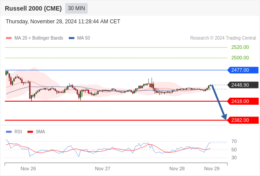Click the red 2418.00 support price tag
This screenshot has width=260, height=176.
tap(243, 101)
